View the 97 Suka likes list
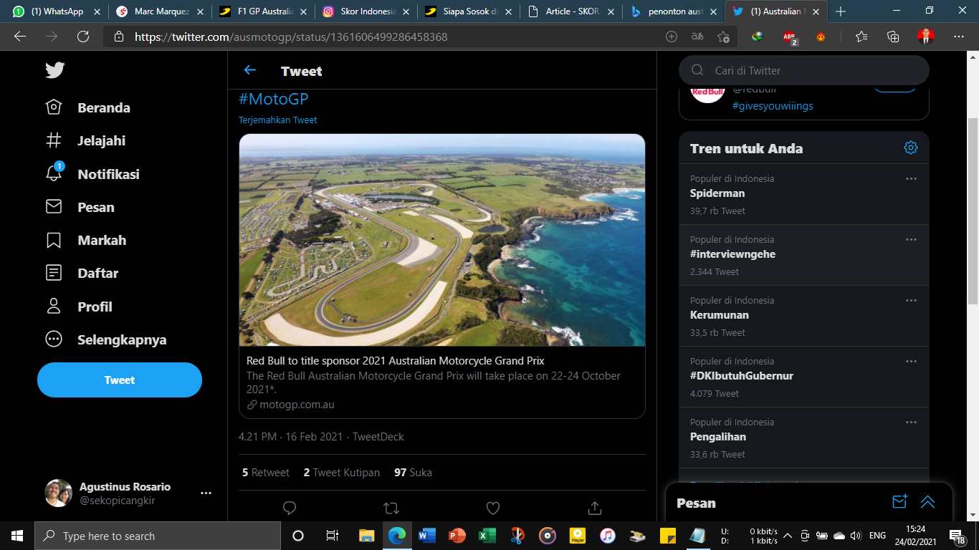This screenshot has height=550, width=979. pos(413,473)
